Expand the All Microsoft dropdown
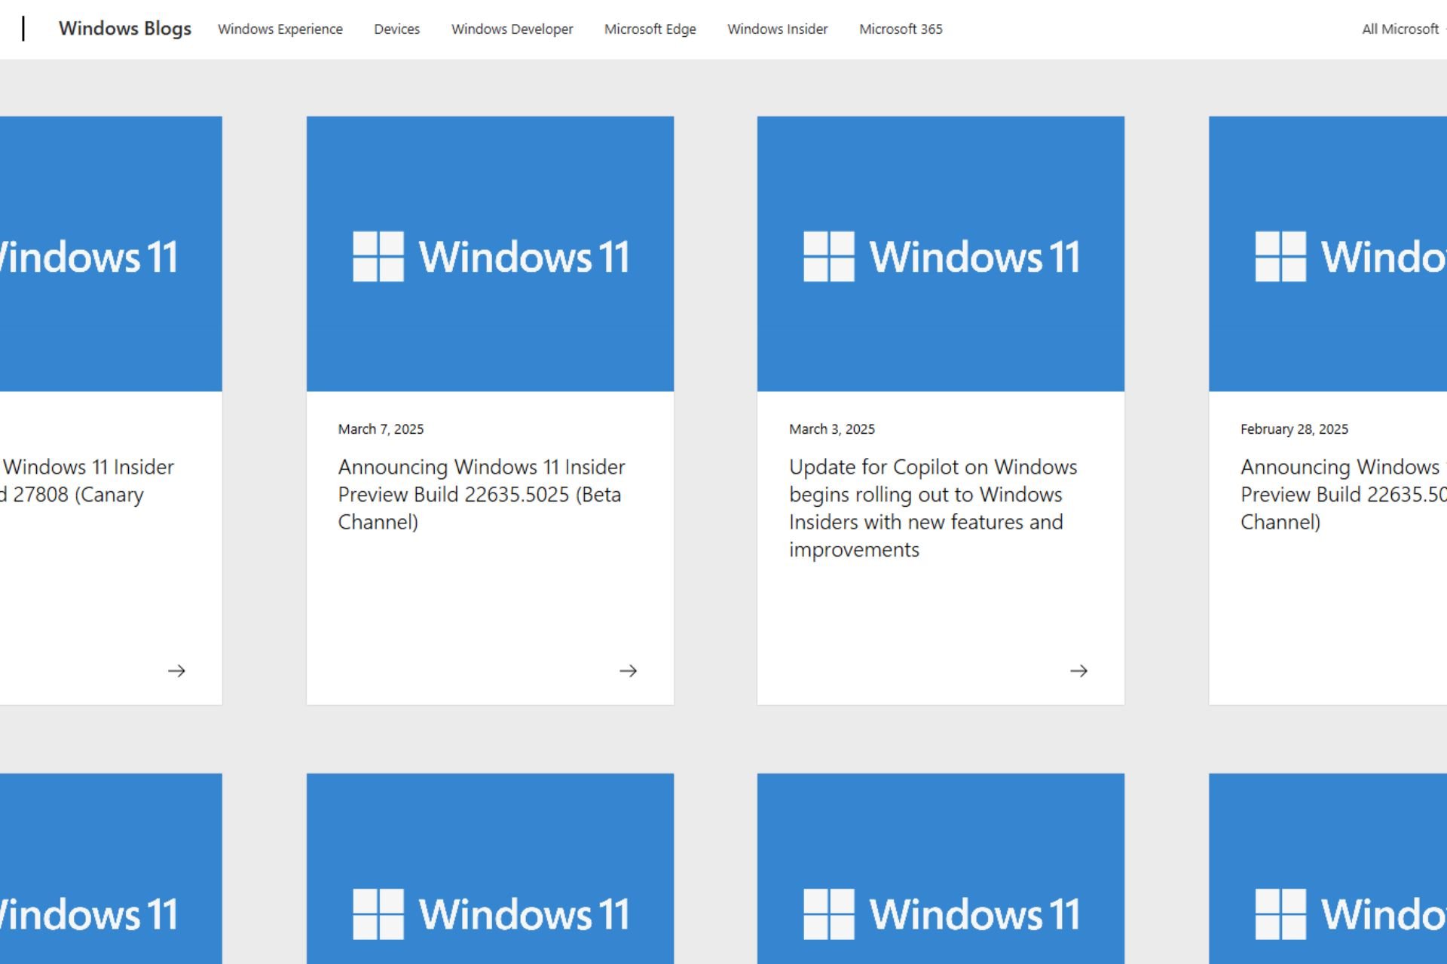 [1403, 29]
